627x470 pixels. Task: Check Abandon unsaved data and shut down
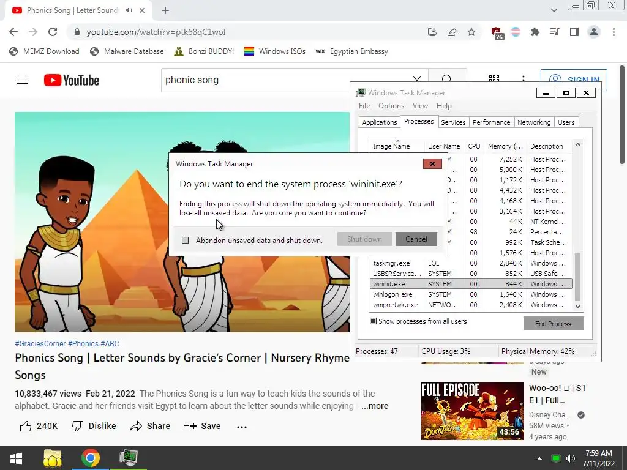[185, 240]
